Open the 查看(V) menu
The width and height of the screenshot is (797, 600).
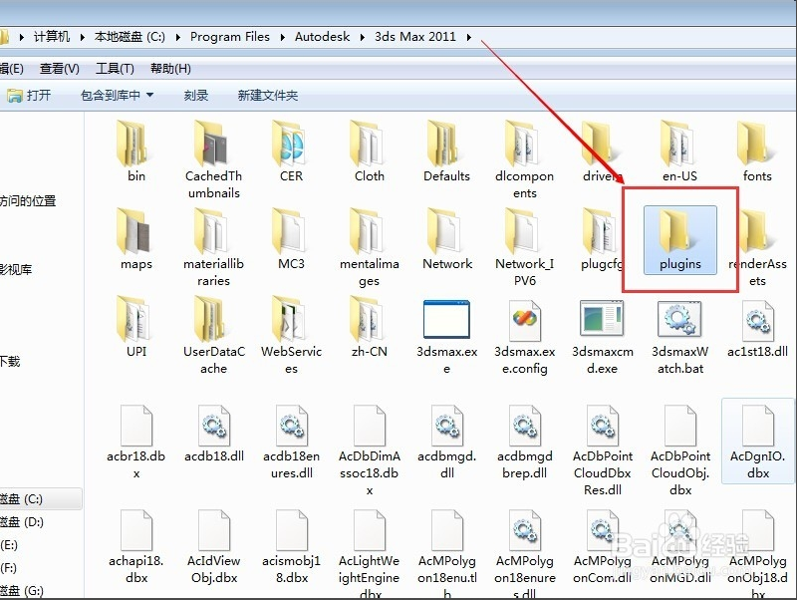60,69
